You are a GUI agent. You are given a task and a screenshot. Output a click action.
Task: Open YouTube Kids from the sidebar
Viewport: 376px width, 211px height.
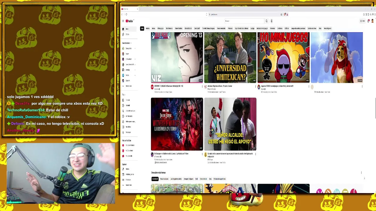[x=129, y=156]
